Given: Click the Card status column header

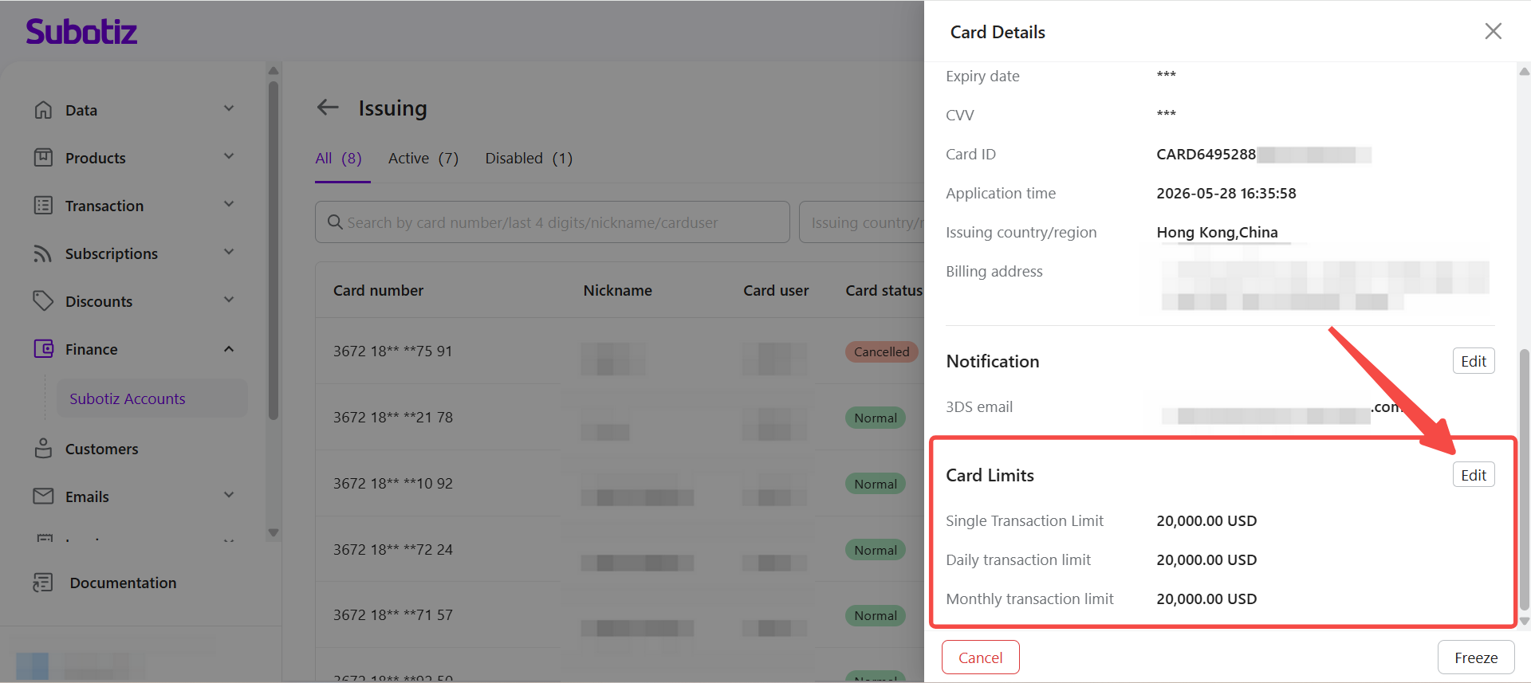Looking at the screenshot, I should coord(884,291).
